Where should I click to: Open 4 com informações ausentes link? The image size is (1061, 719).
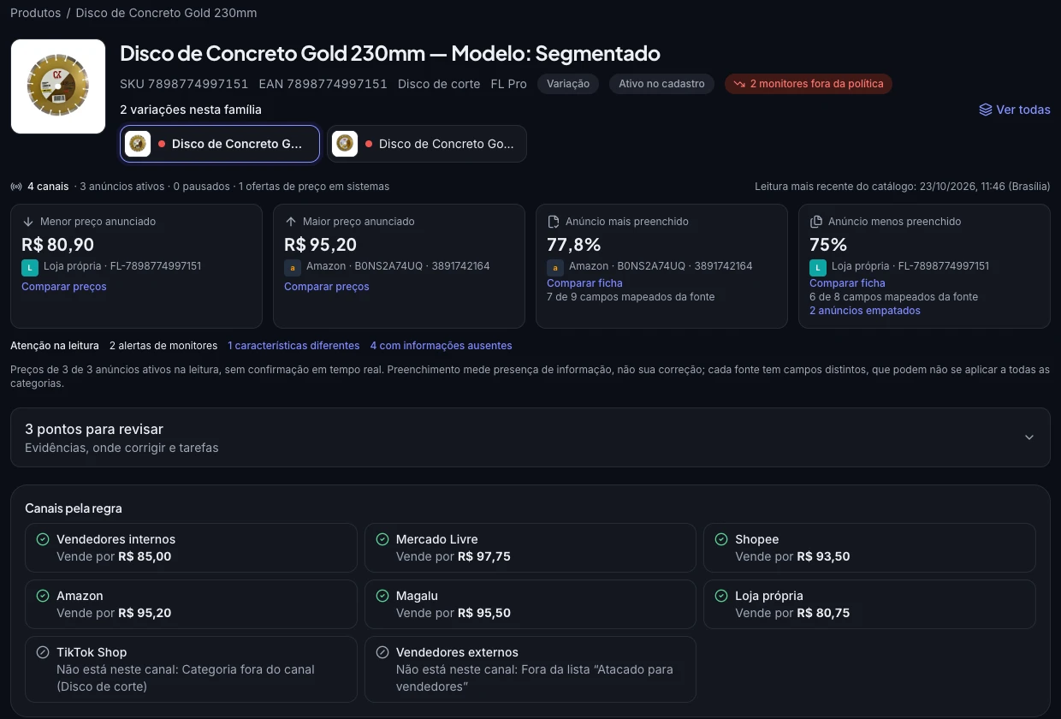click(442, 346)
